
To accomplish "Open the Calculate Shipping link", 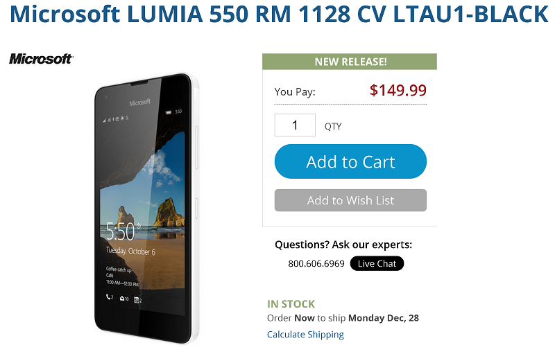I will tap(305, 335).
